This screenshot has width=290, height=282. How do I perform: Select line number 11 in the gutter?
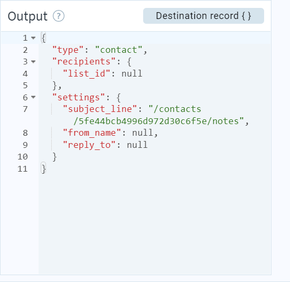pos(23,169)
